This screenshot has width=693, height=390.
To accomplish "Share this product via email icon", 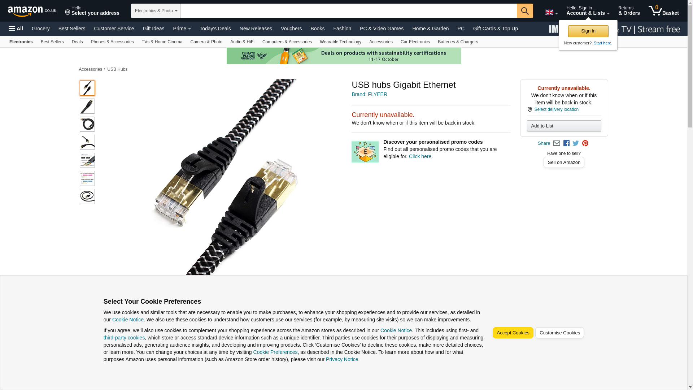I will [557, 143].
